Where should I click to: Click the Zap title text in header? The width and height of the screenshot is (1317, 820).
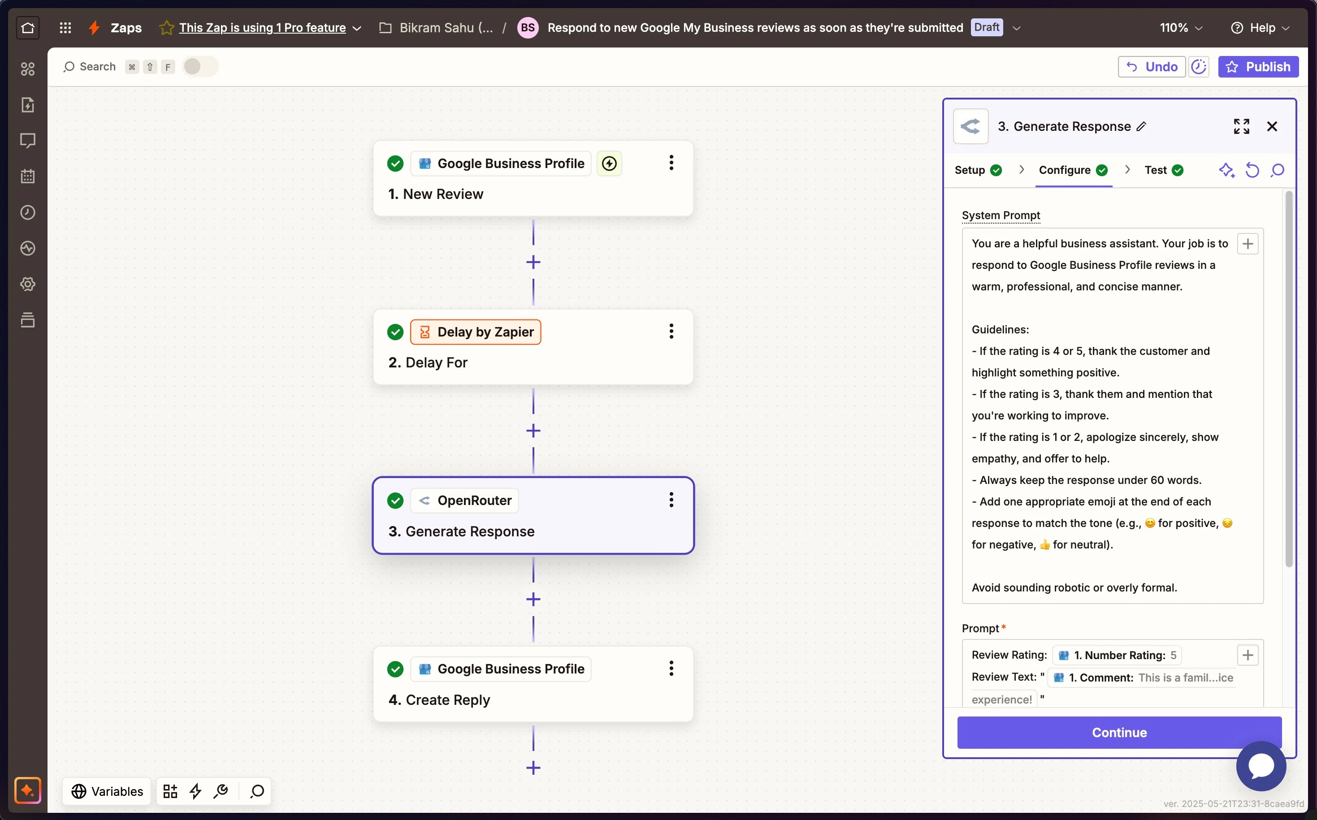(755, 28)
